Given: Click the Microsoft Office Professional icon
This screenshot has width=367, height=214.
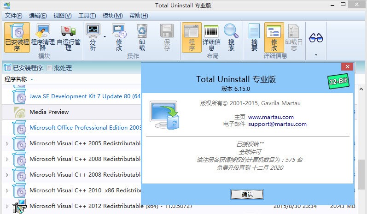Looking at the screenshot, I should (x=19, y=127).
